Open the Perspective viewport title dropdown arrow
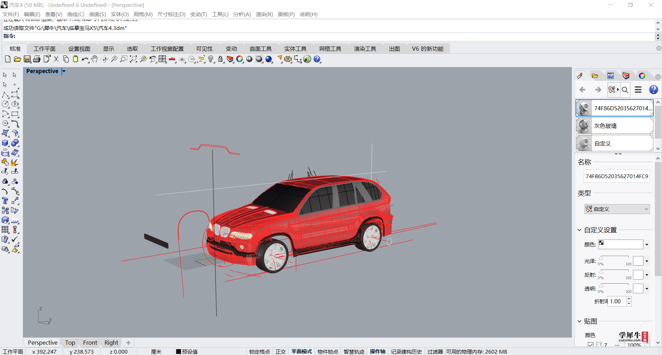The image size is (662, 355). 64,71
